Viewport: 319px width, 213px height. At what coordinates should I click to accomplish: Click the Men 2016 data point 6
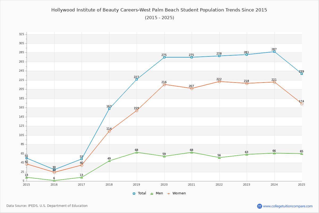pyautogui.click(x=54, y=181)
